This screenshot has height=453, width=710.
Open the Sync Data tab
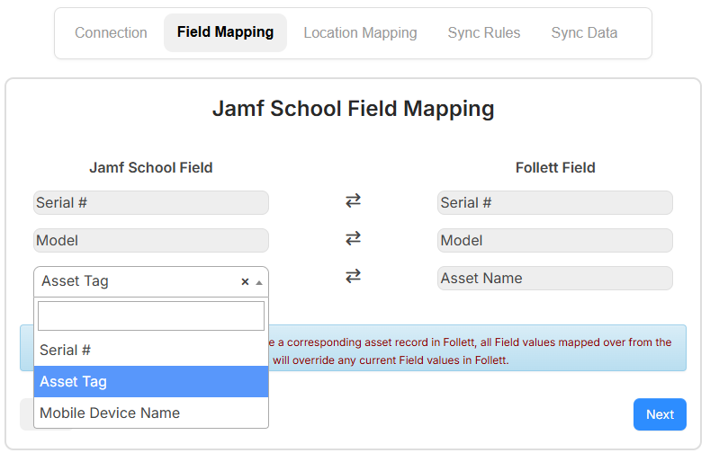(x=584, y=32)
